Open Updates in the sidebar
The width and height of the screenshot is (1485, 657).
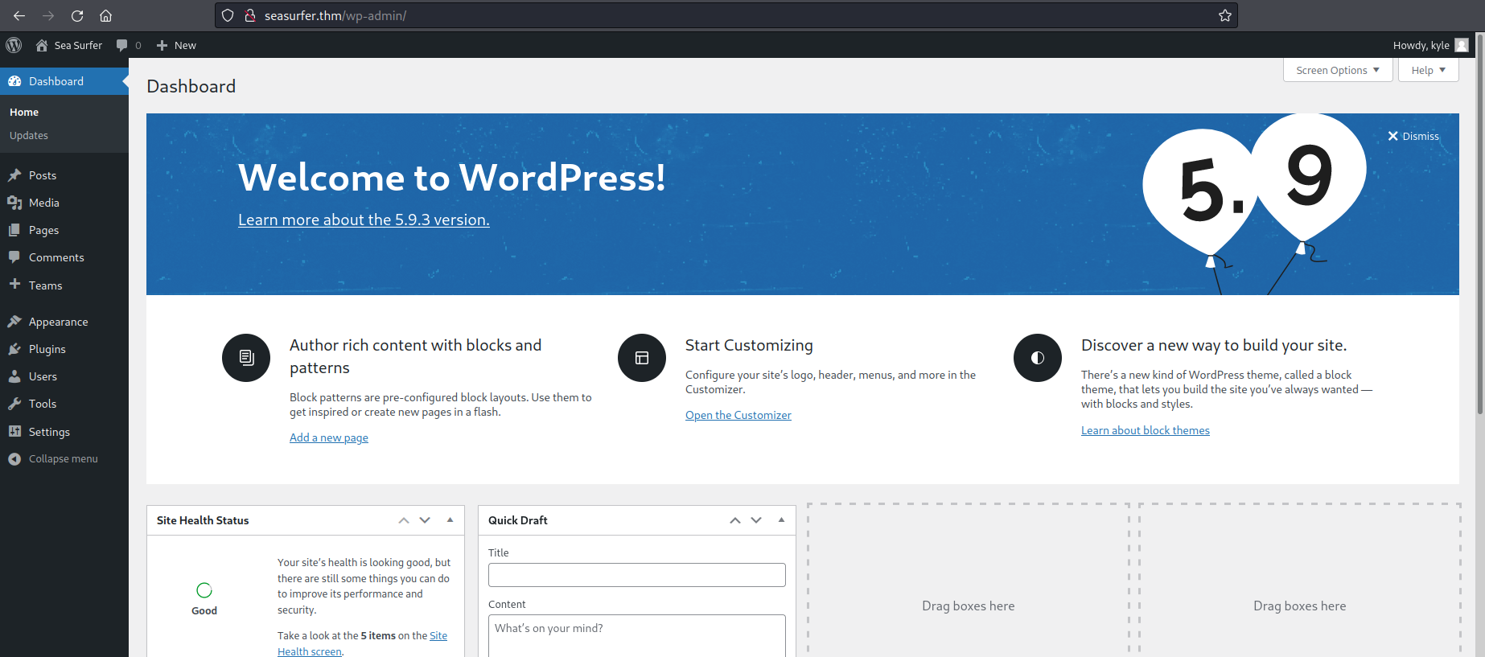click(29, 135)
